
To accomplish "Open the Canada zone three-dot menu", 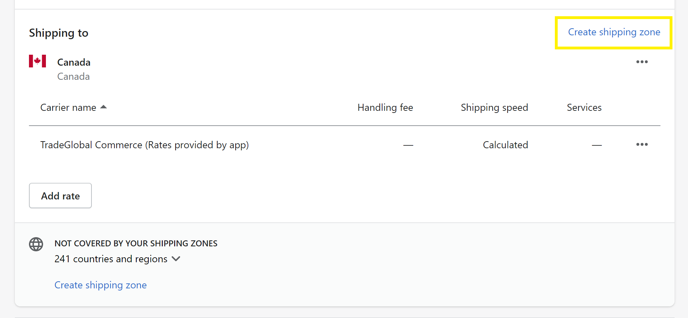I will tap(642, 62).
